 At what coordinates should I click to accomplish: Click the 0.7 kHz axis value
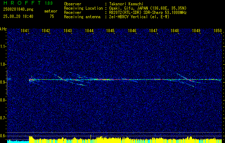(x=3, y=118)
